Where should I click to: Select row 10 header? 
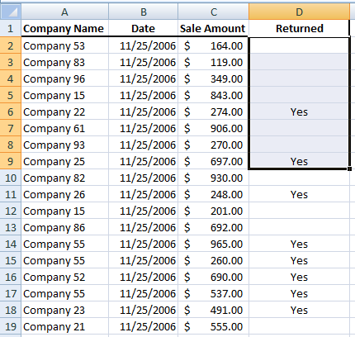[11, 178]
